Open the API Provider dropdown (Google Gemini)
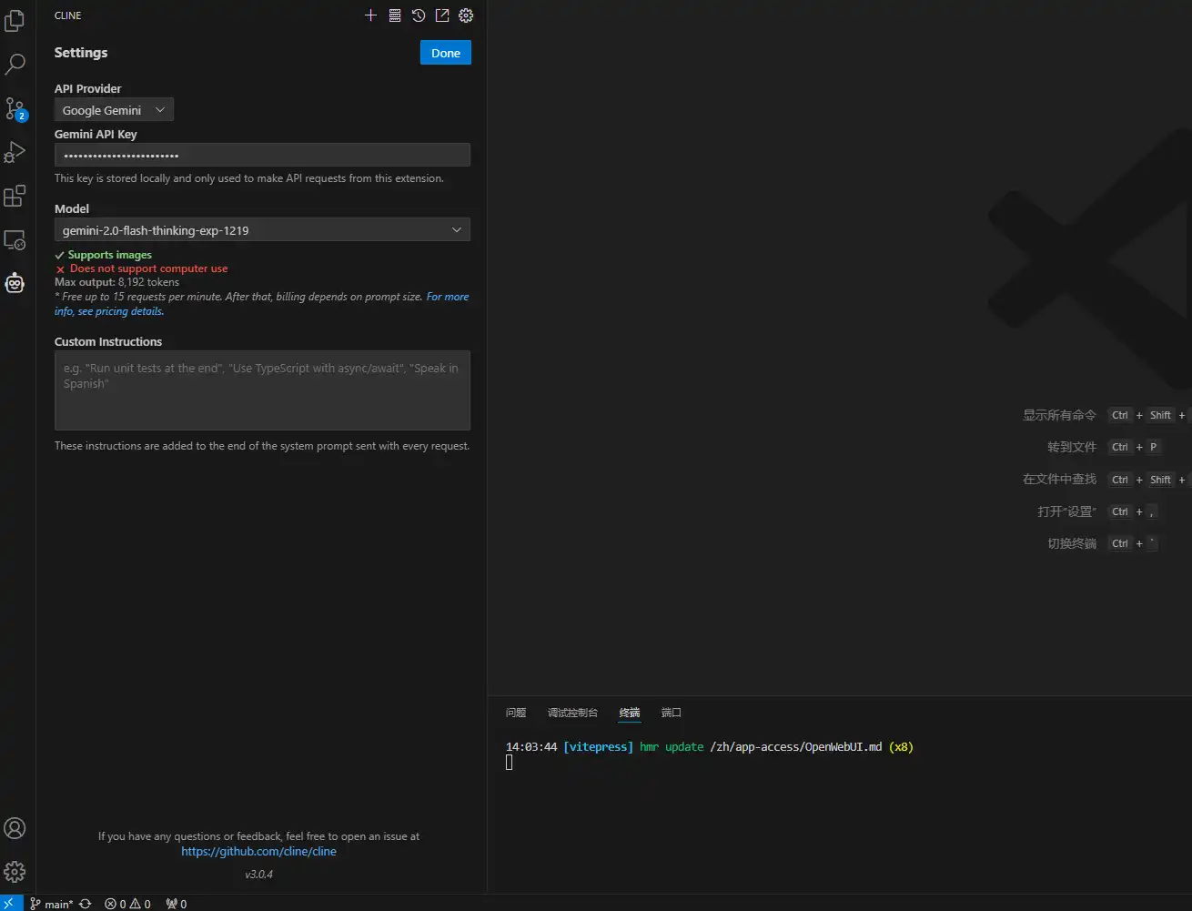Image resolution: width=1192 pixels, height=911 pixels. click(x=114, y=110)
